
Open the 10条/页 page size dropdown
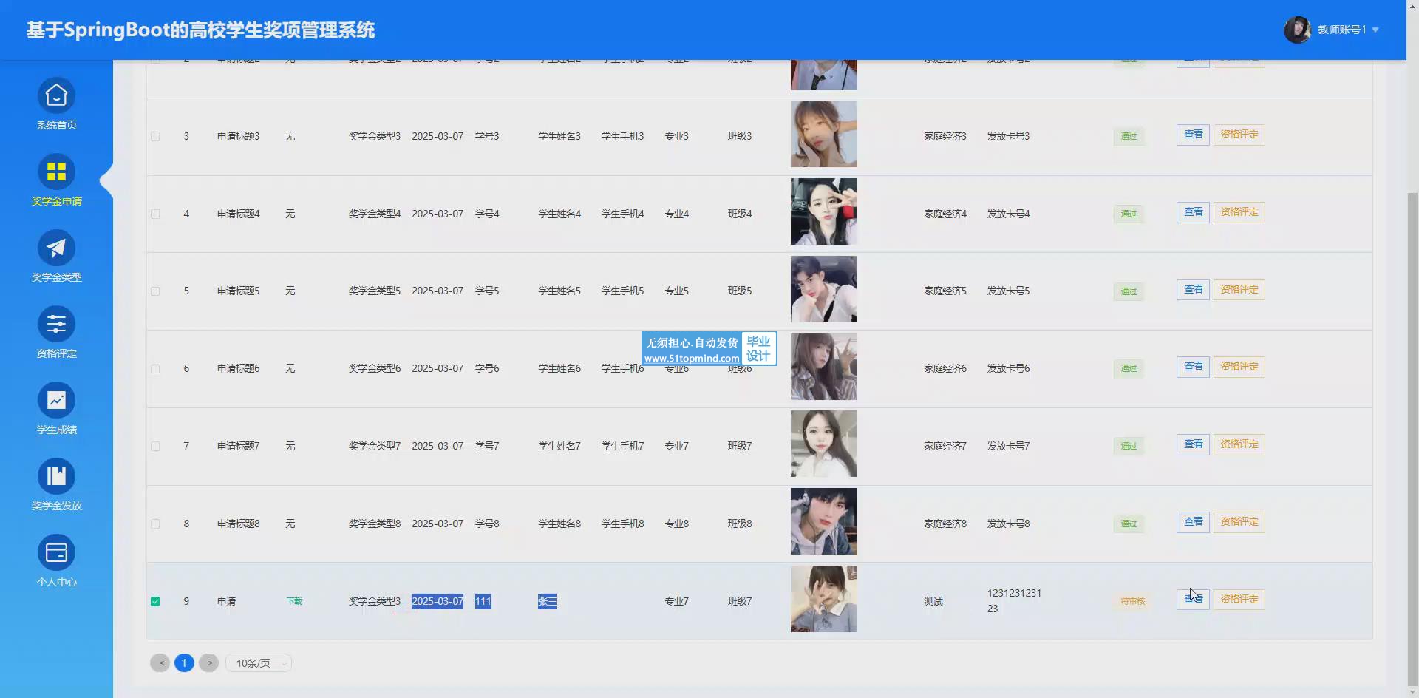pos(259,663)
